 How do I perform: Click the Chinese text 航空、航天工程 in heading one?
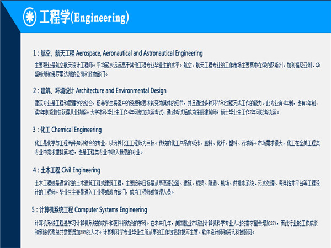55,53
